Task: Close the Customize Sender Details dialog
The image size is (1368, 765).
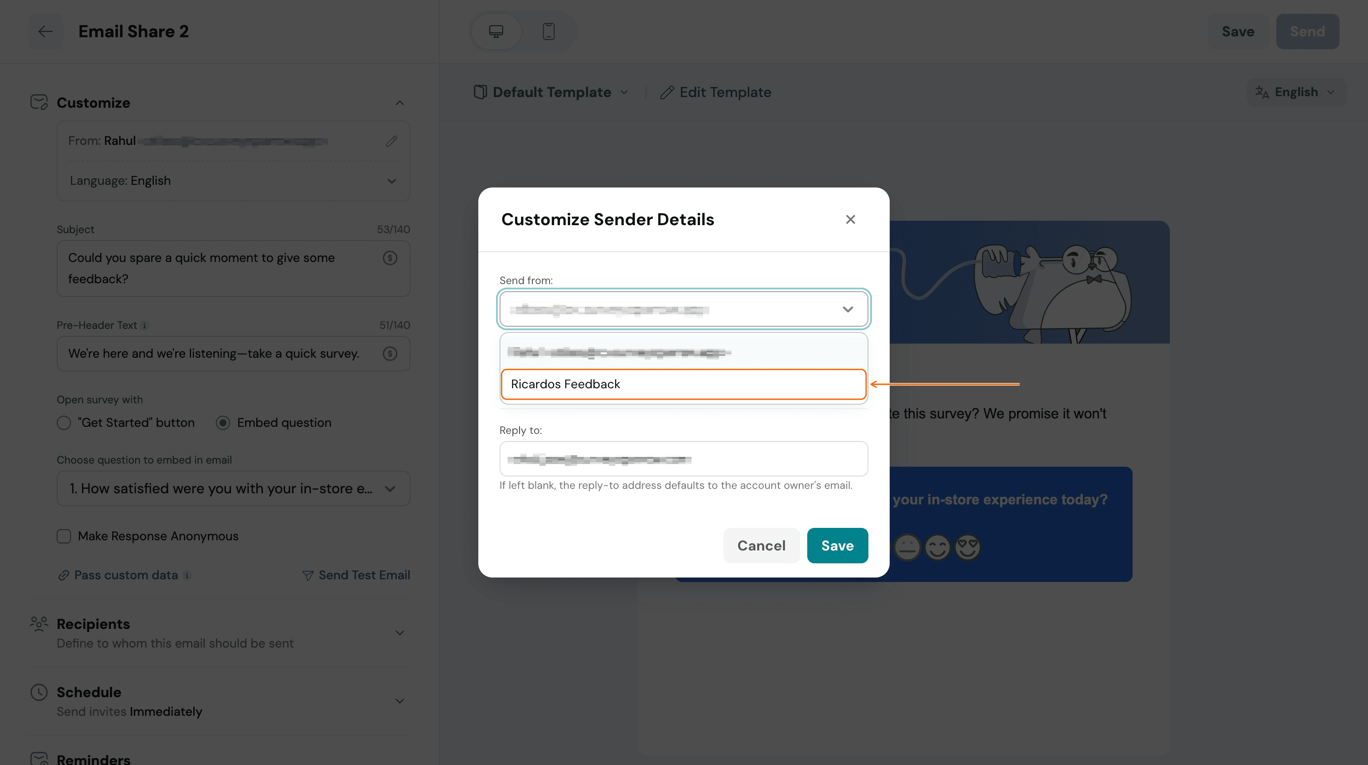Action: point(850,219)
